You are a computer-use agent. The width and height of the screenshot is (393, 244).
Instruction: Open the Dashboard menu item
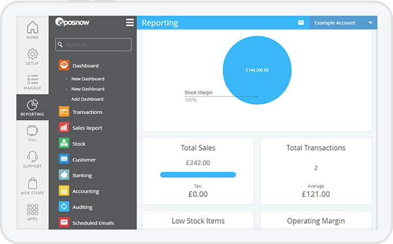coord(86,66)
